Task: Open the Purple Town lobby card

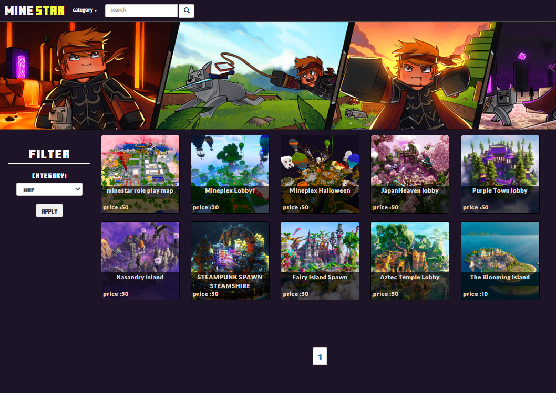Action: coord(500,174)
